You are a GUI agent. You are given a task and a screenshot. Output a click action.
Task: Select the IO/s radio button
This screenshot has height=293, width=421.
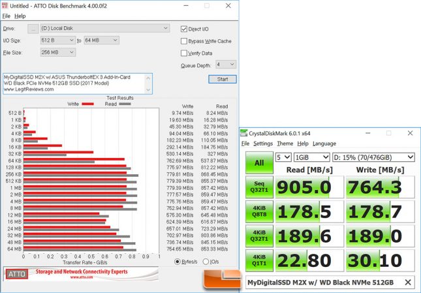(x=206, y=262)
